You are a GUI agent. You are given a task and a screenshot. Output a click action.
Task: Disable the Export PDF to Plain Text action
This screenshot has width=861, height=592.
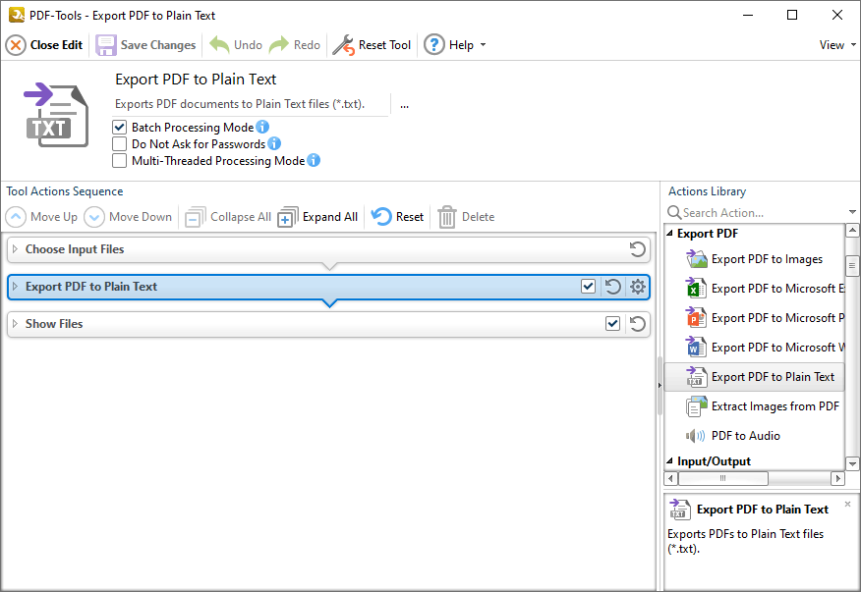coord(588,287)
